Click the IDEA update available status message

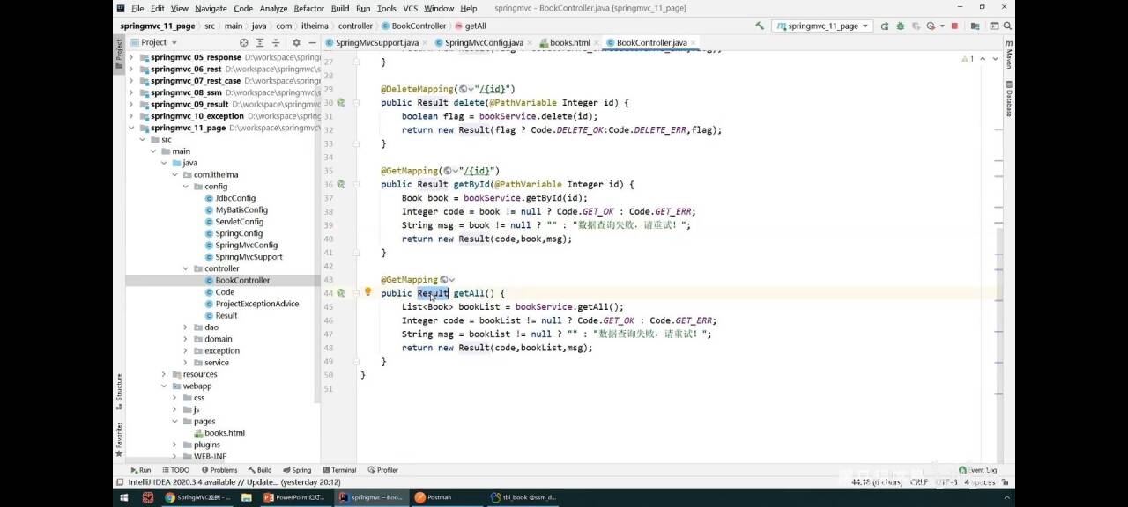pyautogui.click(x=235, y=482)
